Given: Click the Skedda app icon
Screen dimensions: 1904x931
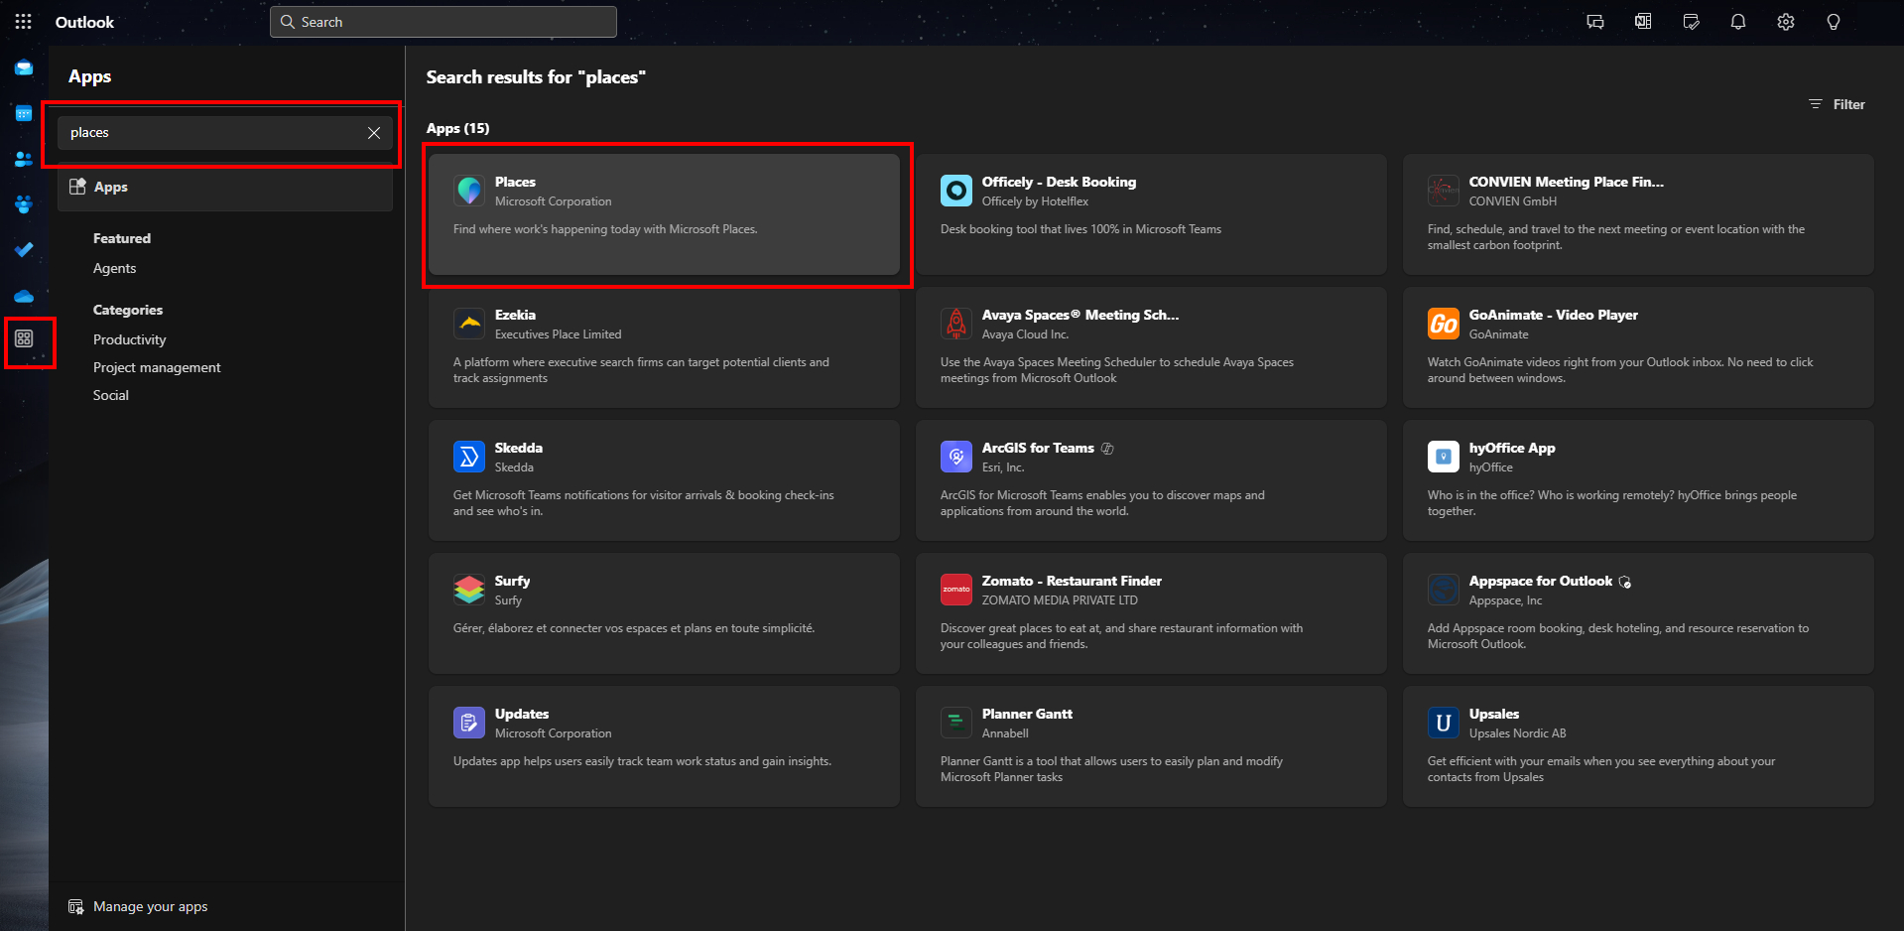Looking at the screenshot, I should pos(469,457).
